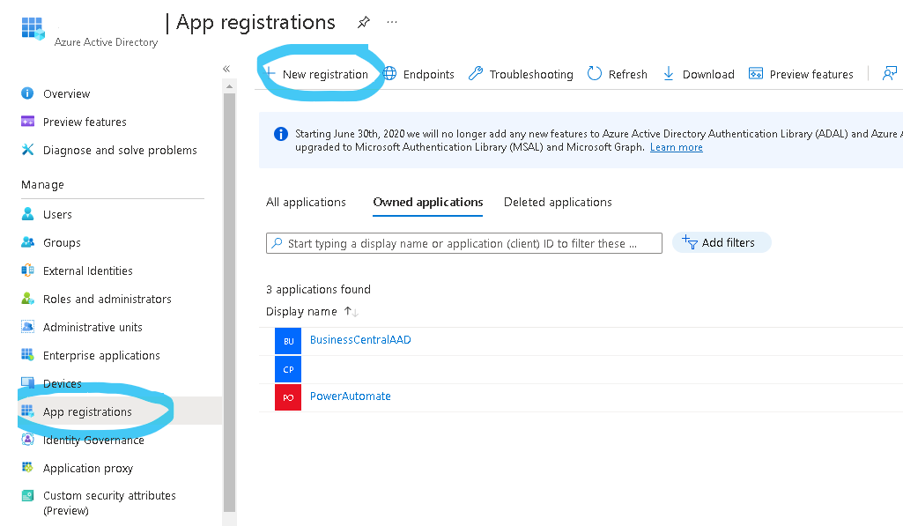Image resolution: width=903 pixels, height=526 pixels.
Task: Click the feedback icon in toolbar
Action: click(890, 75)
